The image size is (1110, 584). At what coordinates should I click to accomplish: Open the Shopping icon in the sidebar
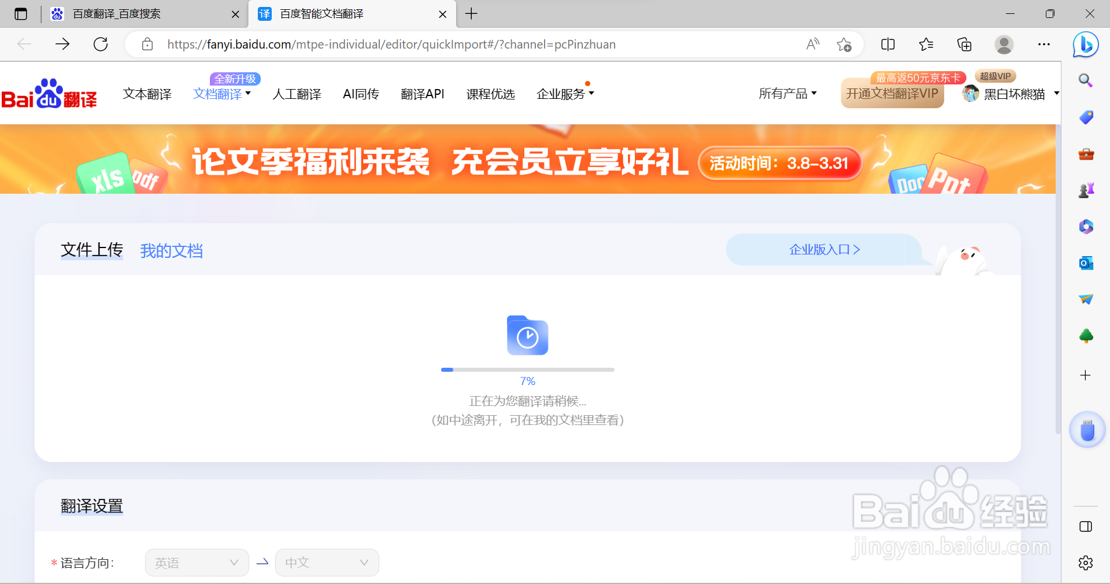pyautogui.click(x=1085, y=117)
